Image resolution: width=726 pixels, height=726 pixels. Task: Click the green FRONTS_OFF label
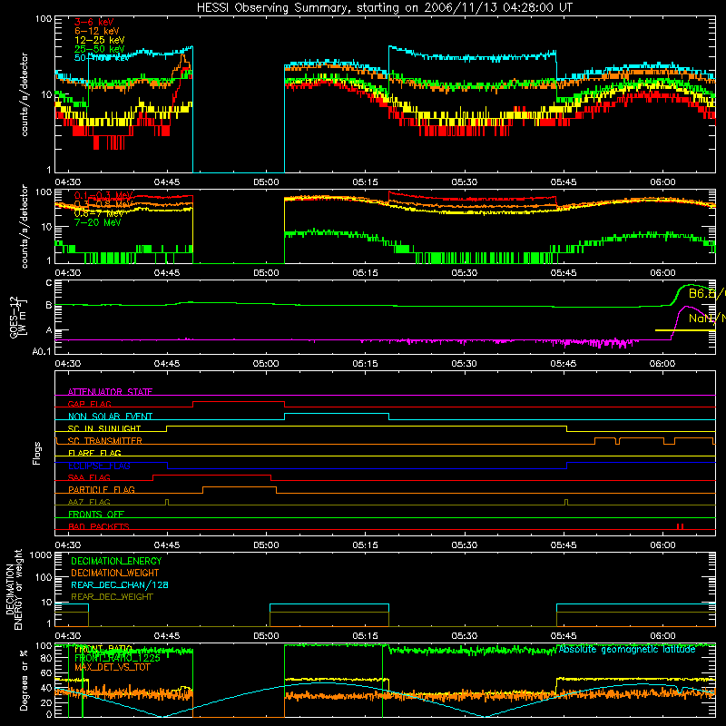pos(96,515)
